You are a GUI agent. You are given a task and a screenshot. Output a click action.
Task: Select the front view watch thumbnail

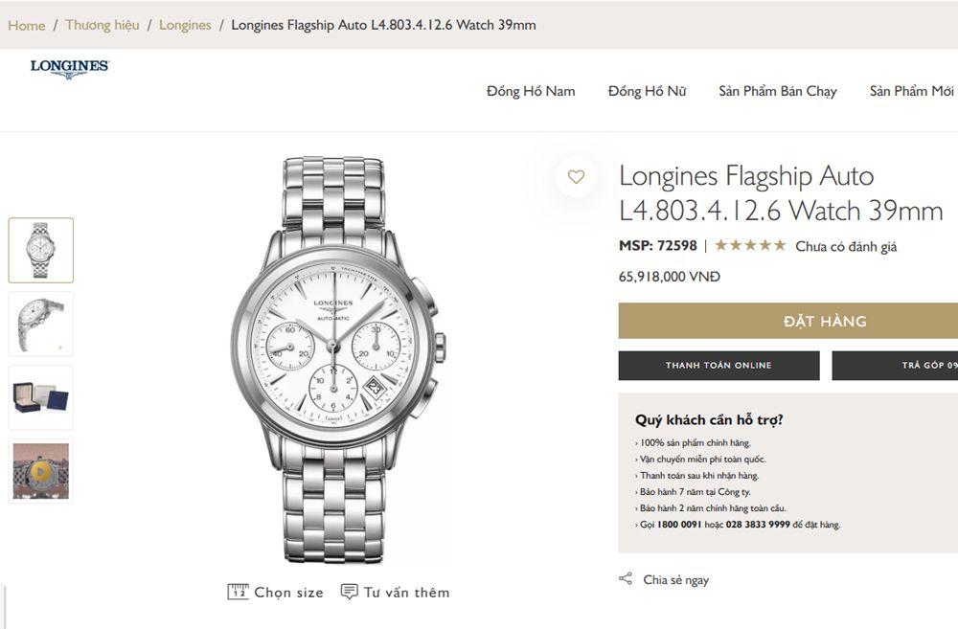click(x=41, y=250)
